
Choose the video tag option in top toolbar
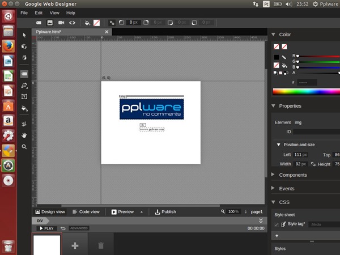61,23
